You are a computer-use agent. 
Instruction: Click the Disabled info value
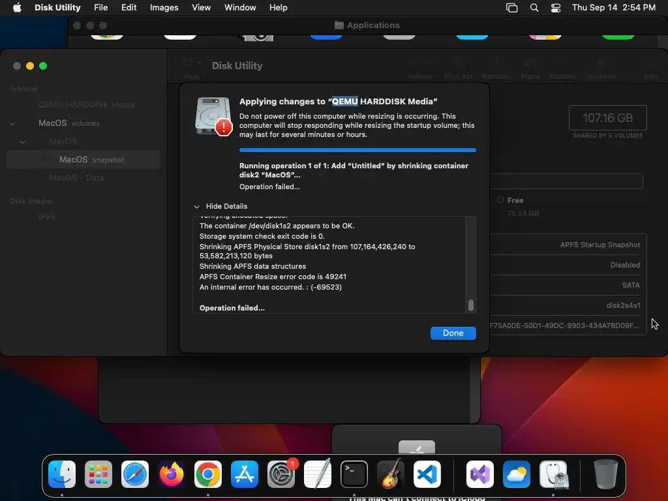(625, 265)
